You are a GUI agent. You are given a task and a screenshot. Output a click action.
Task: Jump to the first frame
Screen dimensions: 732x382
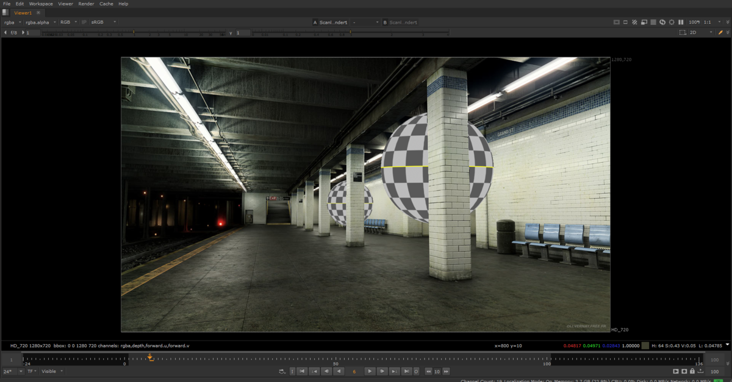(x=302, y=371)
